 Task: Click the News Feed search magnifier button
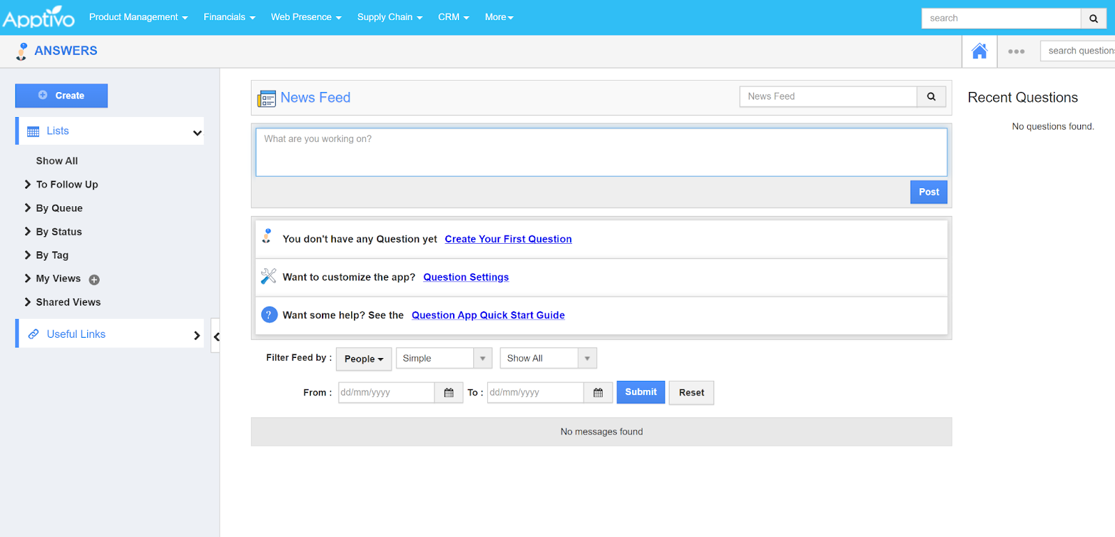pos(931,97)
